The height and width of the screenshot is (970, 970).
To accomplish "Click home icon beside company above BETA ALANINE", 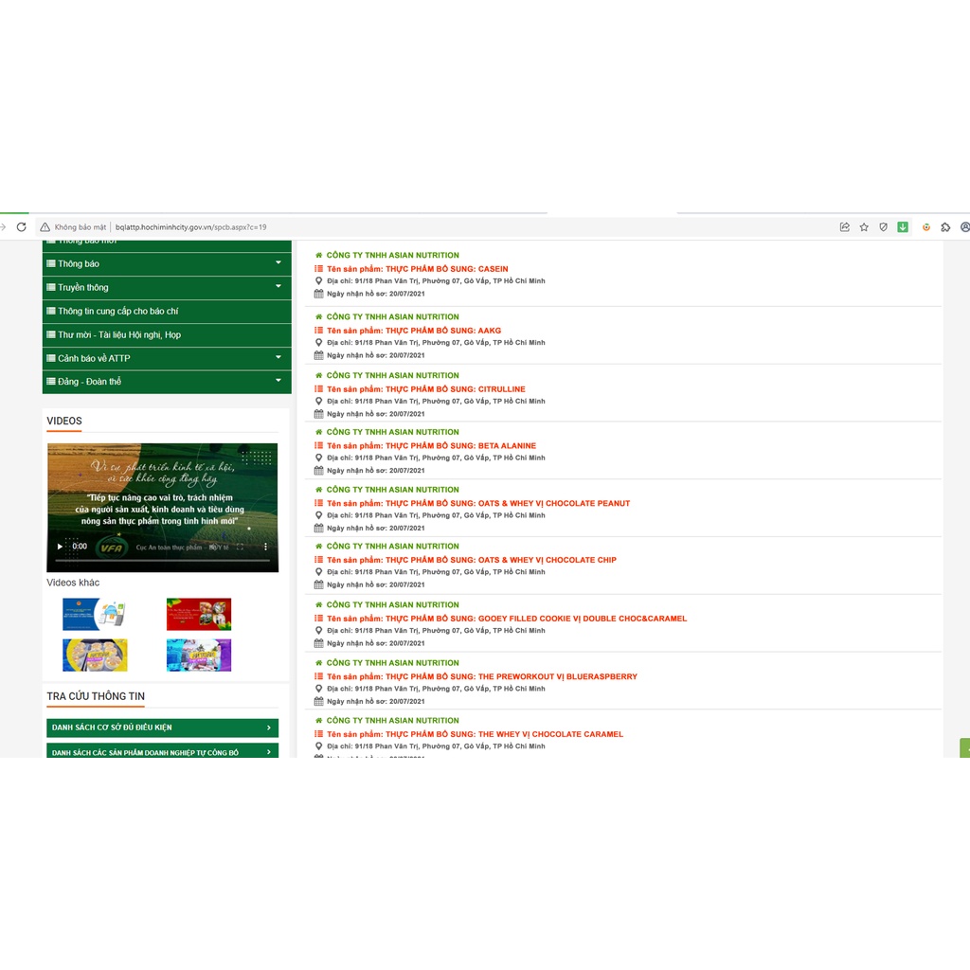I will click(x=318, y=432).
